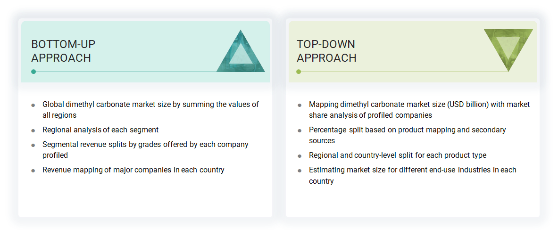Click the Regional and country-level split text
The image size is (558, 236).
pyautogui.click(x=397, y=155)
